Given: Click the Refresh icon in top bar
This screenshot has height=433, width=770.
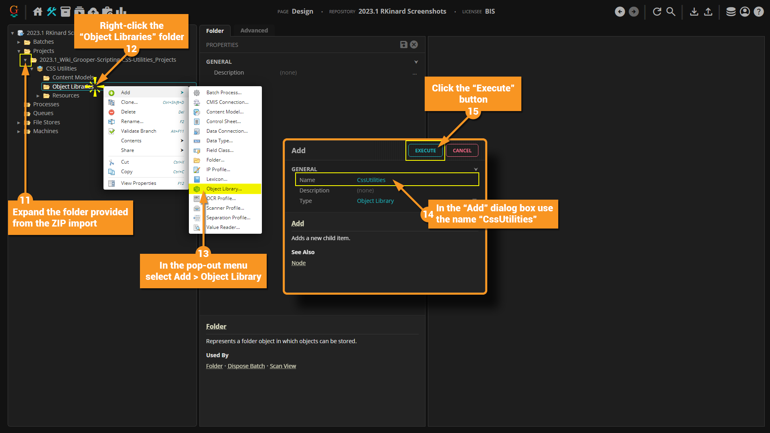Looking at the screenshot, I should pos(657,12).
